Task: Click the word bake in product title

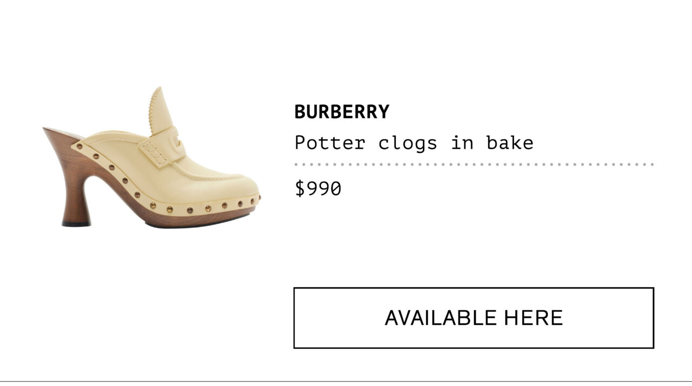Action: point(510,143)
